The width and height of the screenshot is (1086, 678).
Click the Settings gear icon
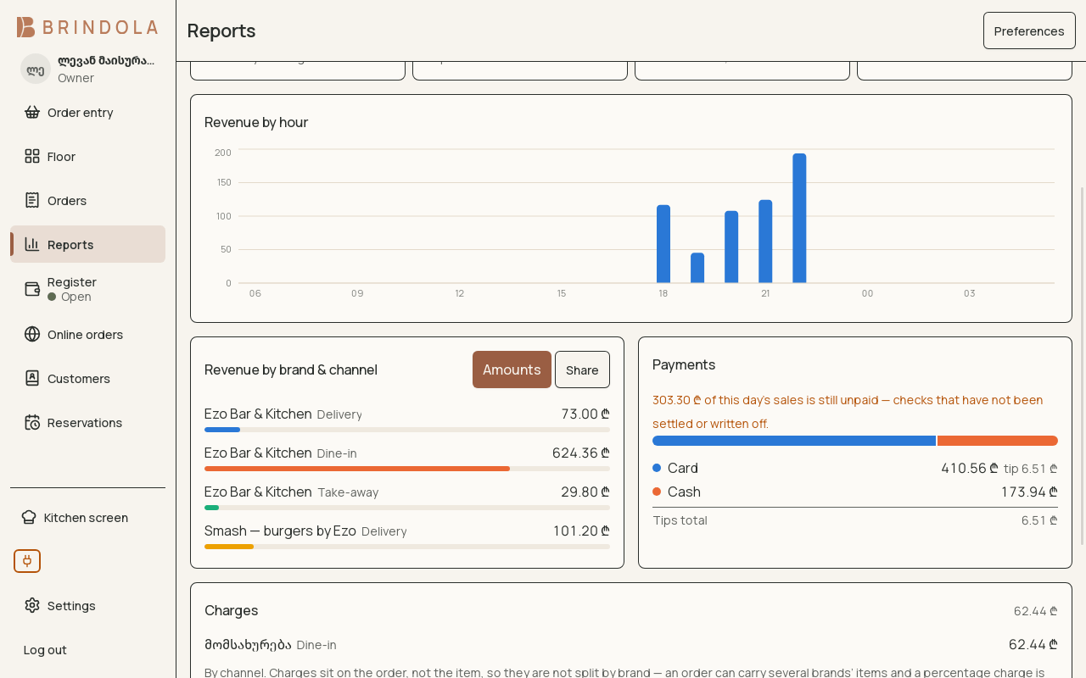point(32,605)
